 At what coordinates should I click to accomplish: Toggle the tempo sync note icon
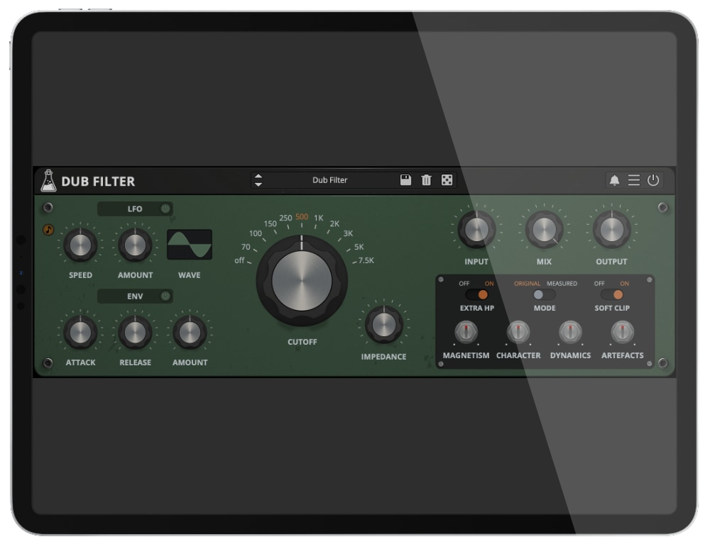coord(48,230)
